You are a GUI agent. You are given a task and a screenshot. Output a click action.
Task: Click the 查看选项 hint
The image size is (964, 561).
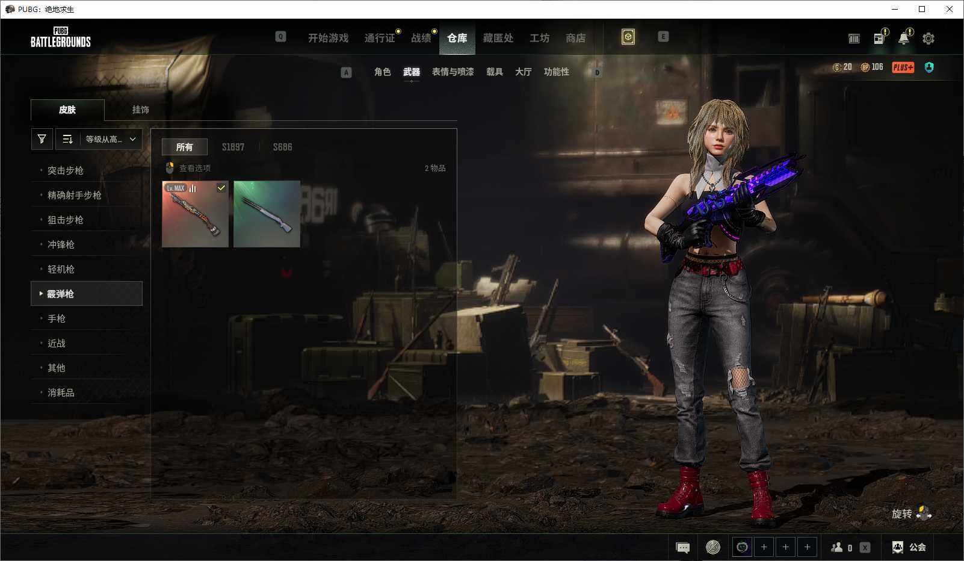click(188, 168)
